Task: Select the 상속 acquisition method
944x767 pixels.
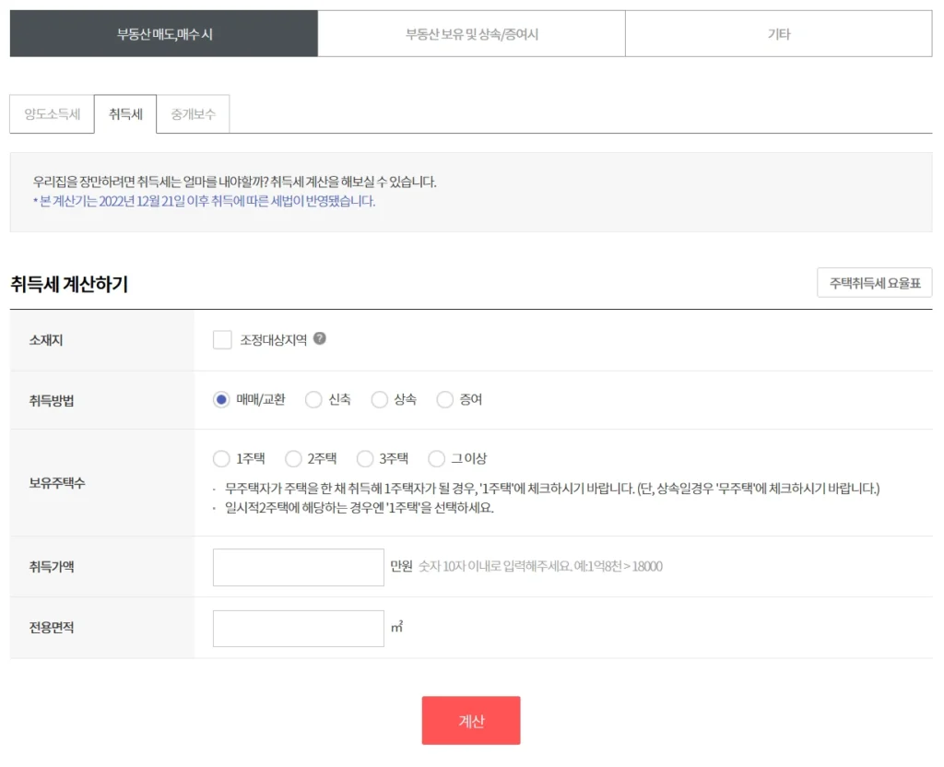Action: click(379, 399)
